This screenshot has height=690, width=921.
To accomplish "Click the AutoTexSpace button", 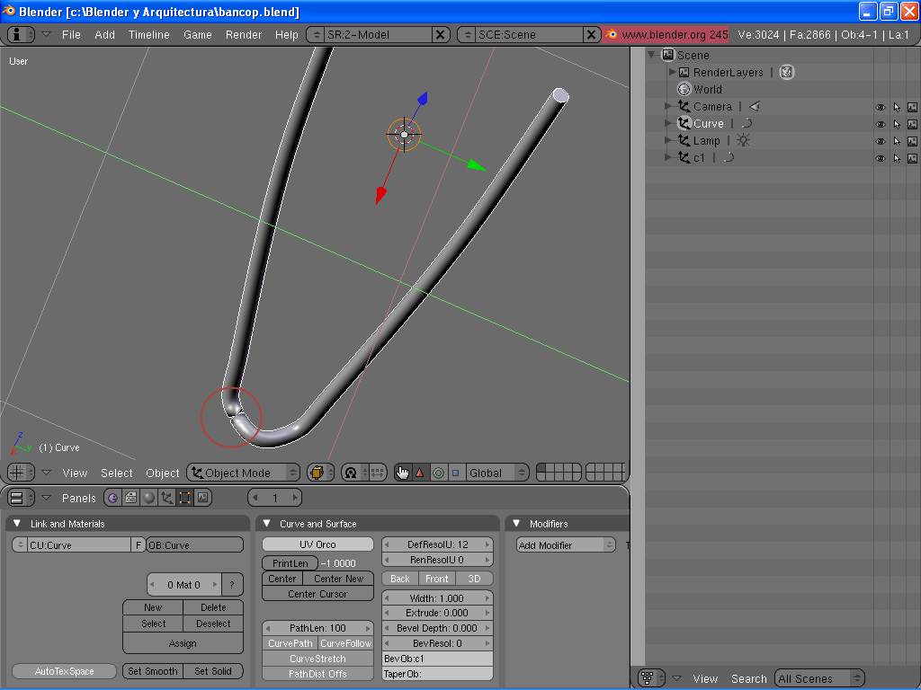I will pyautogui.click(x=65, y=670).
